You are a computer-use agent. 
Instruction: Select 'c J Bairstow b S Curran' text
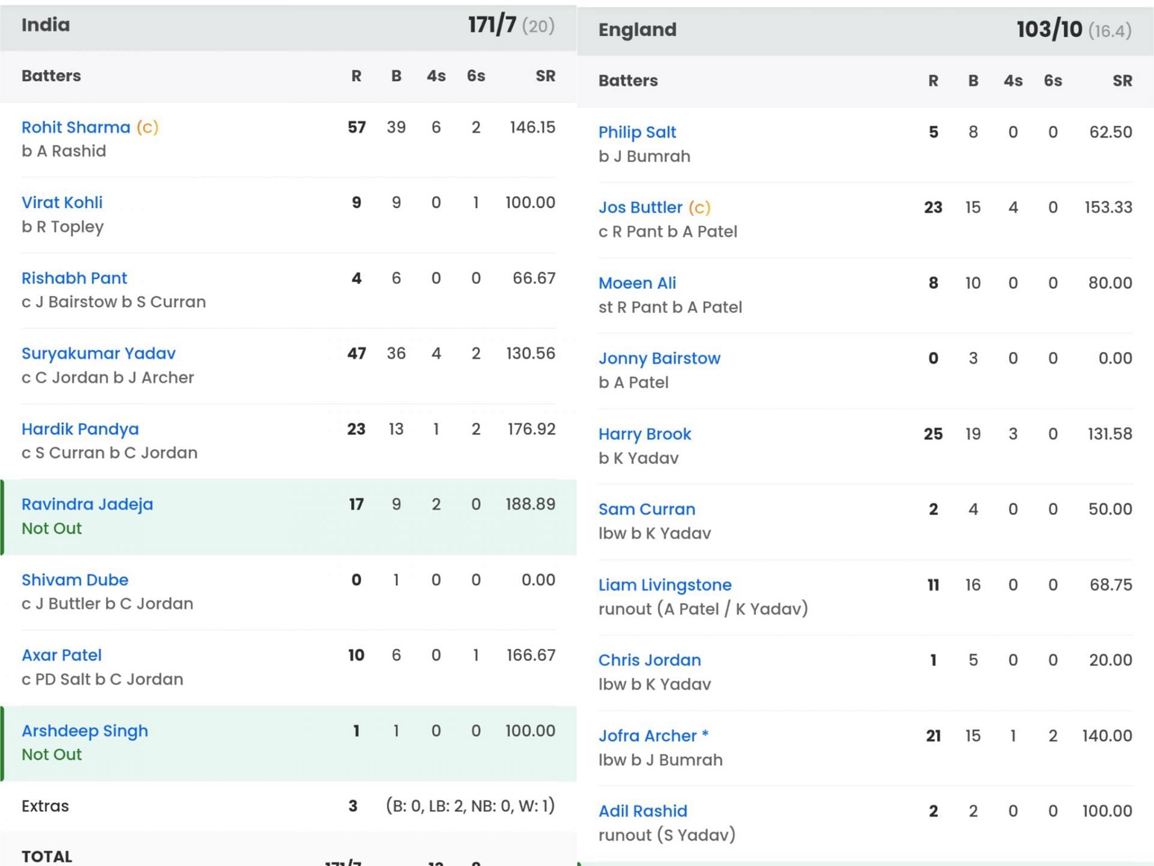[x=114, y=302]
